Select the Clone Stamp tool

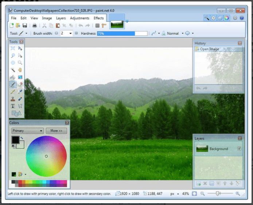13,99
